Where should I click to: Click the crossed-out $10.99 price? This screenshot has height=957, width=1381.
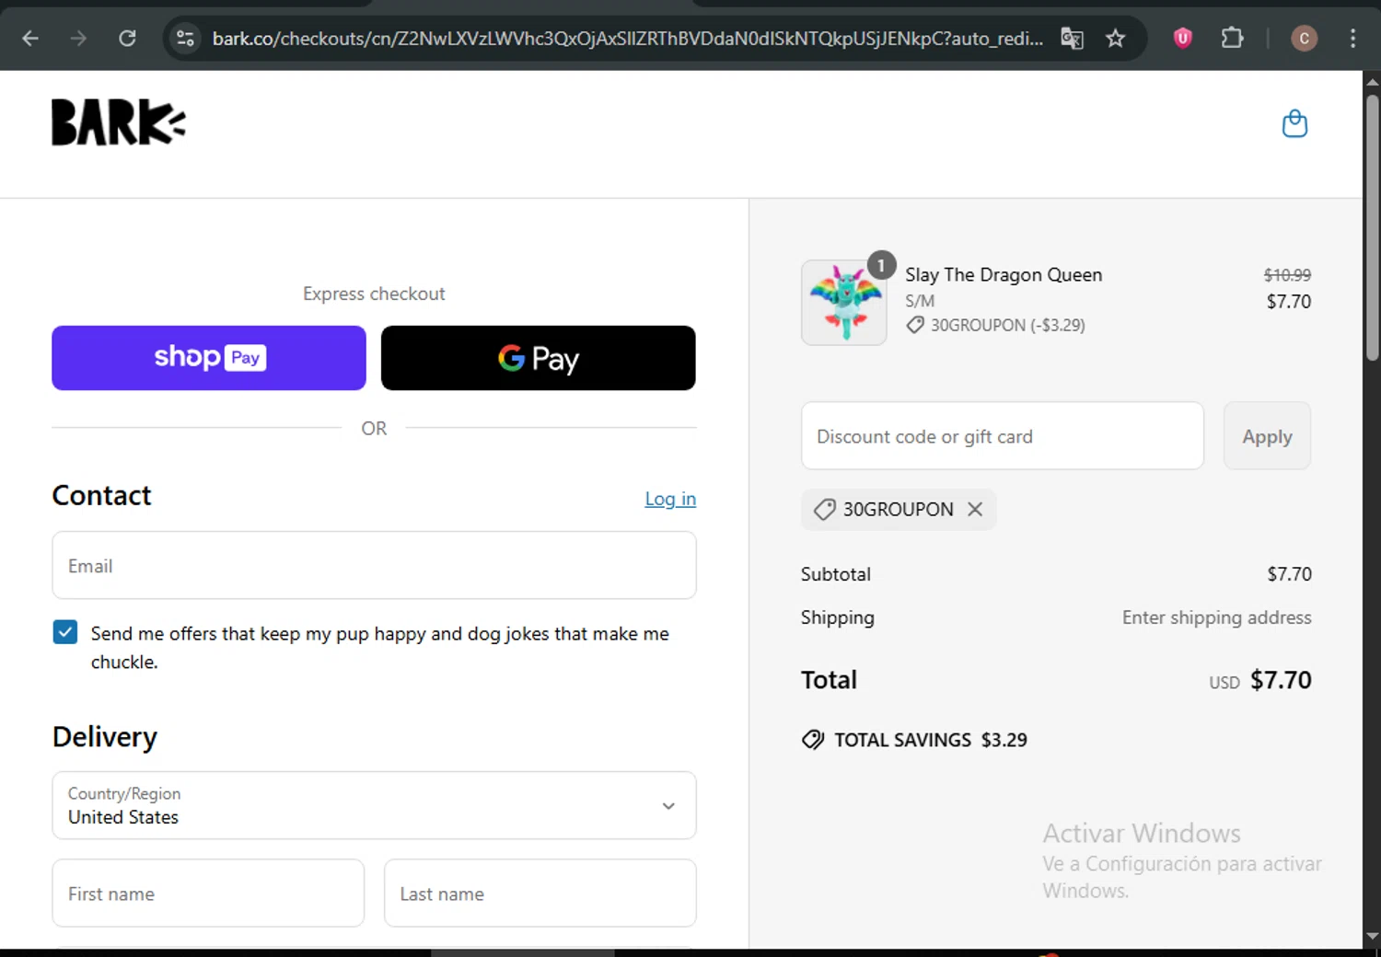(x=1287, y=275)
